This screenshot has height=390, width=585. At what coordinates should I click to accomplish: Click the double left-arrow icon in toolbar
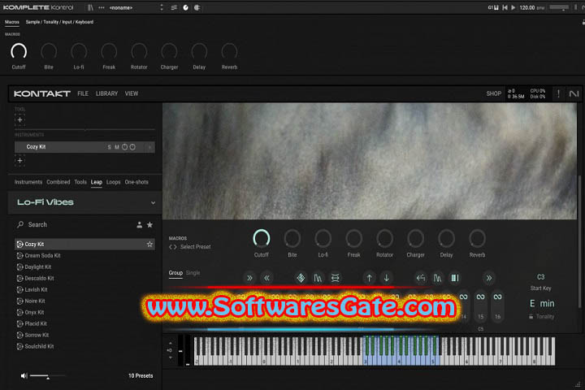(266, 278)
